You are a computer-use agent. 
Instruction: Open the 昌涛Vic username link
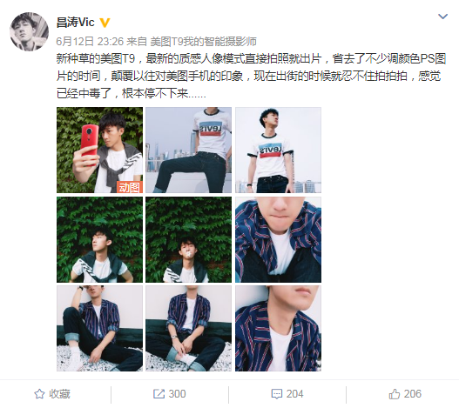[75, 23]
